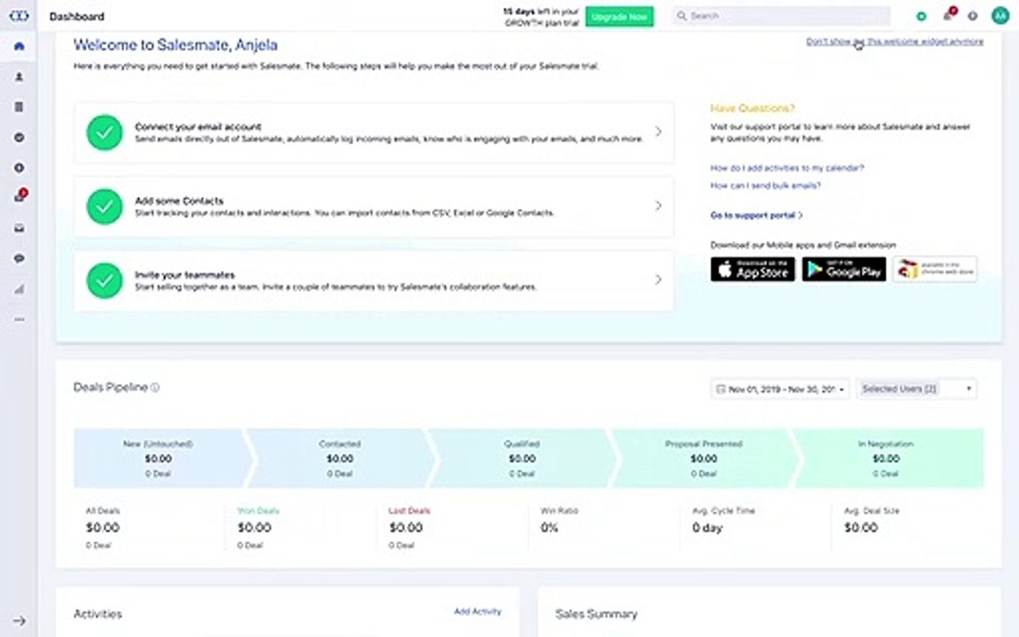Open Emails from the sidebar envelope icon

19,228
